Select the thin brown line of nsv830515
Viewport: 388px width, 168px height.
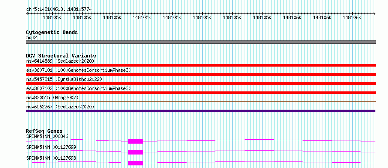(x=201, y=101)
